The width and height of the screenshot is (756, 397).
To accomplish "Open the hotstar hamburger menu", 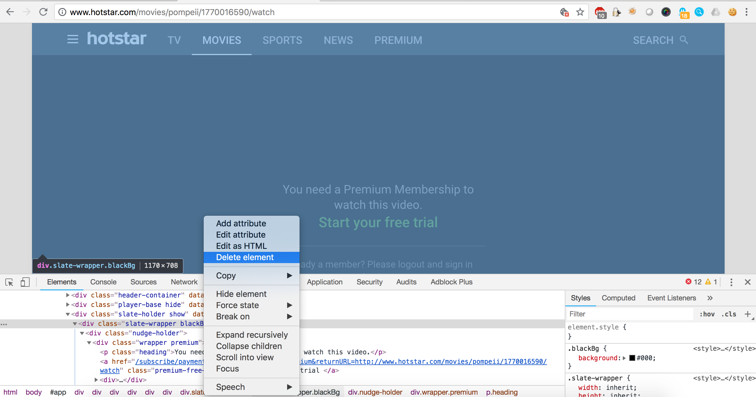I will 73,39.
